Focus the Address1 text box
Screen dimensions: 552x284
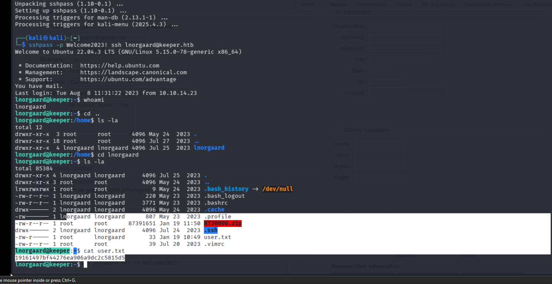pos(406,37)
